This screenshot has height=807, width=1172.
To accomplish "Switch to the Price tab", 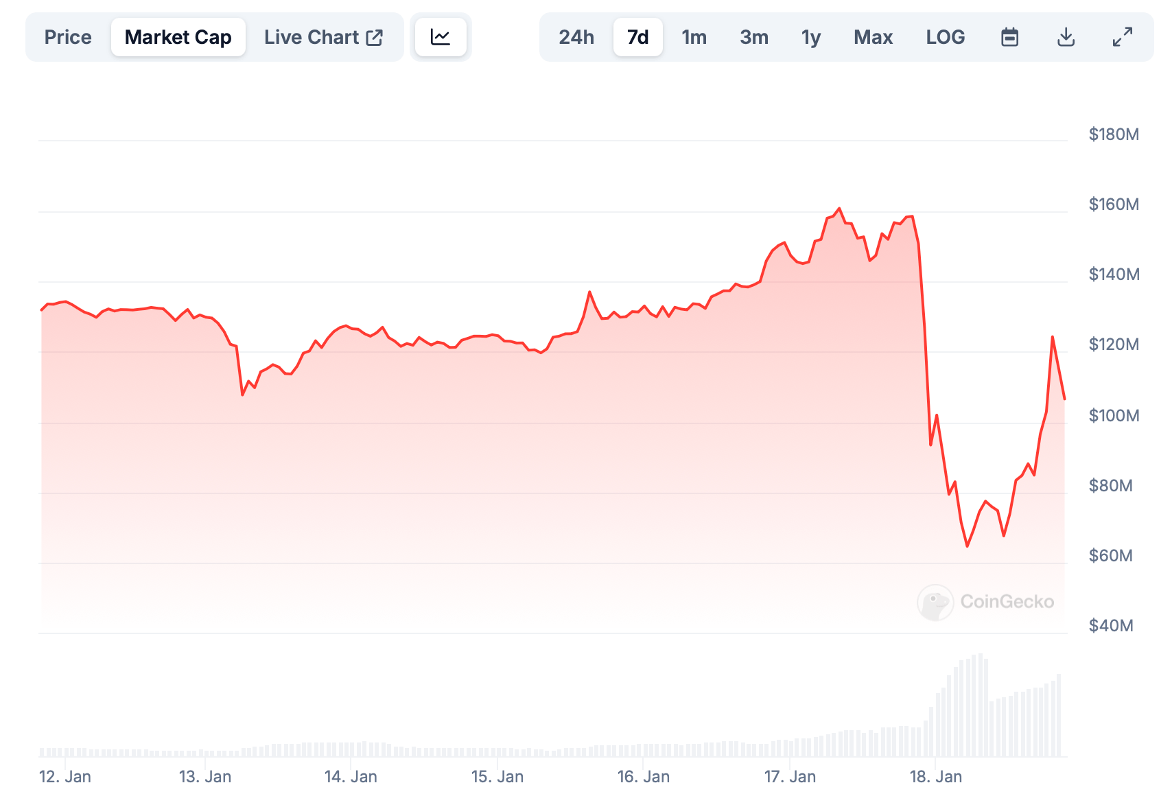I will 68,37.
